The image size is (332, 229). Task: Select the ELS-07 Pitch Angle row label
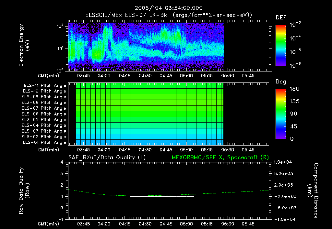coord(44,108)
